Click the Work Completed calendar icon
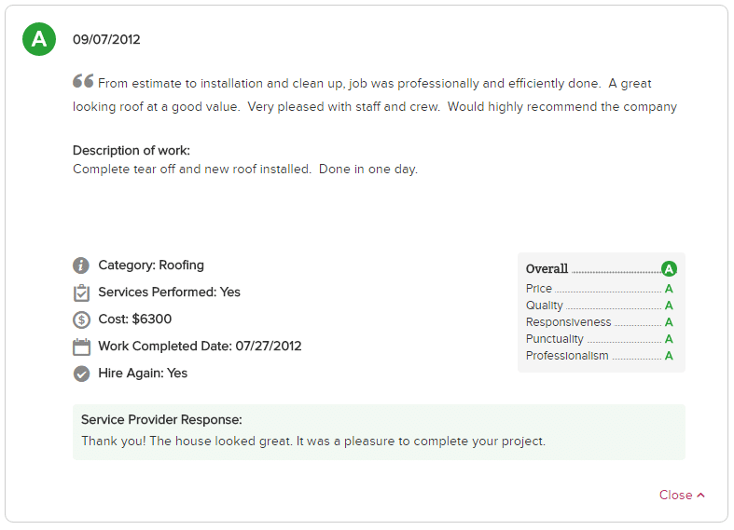This screenshot has height=530, width=734. coord(81,347)
